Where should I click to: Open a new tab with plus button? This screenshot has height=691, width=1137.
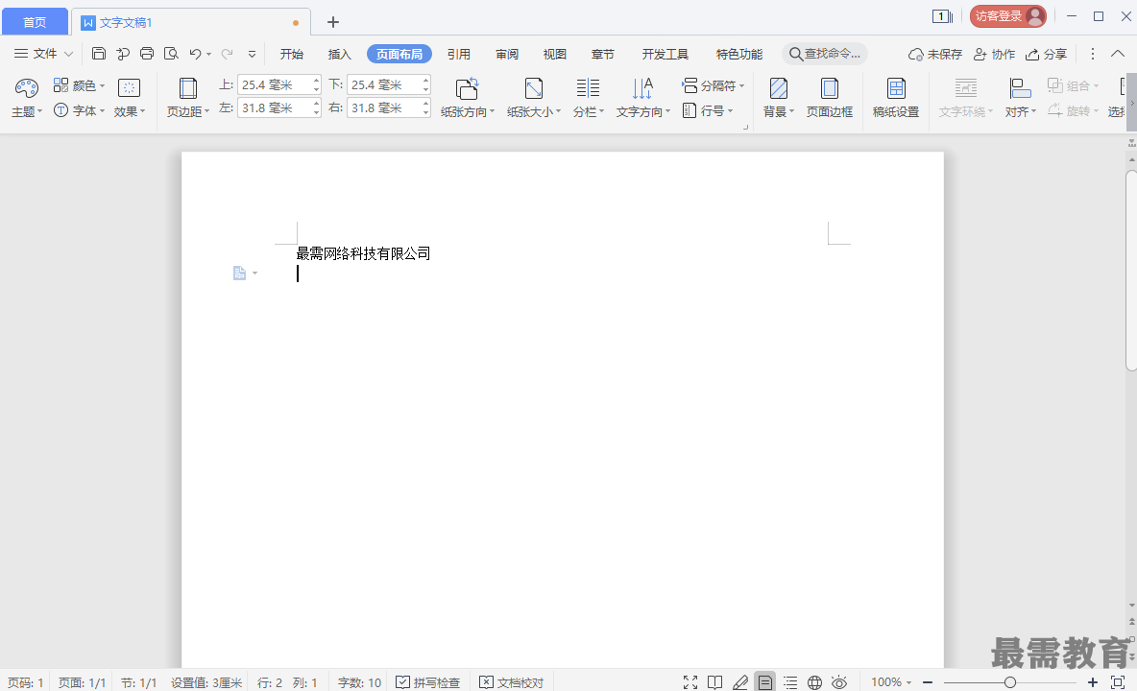(333, 22)
